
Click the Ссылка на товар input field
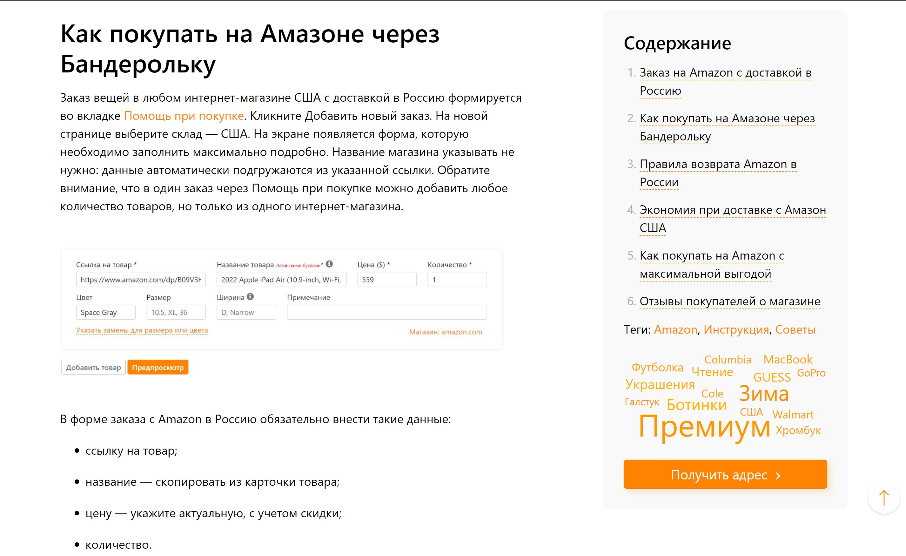(x=141, y=280)
